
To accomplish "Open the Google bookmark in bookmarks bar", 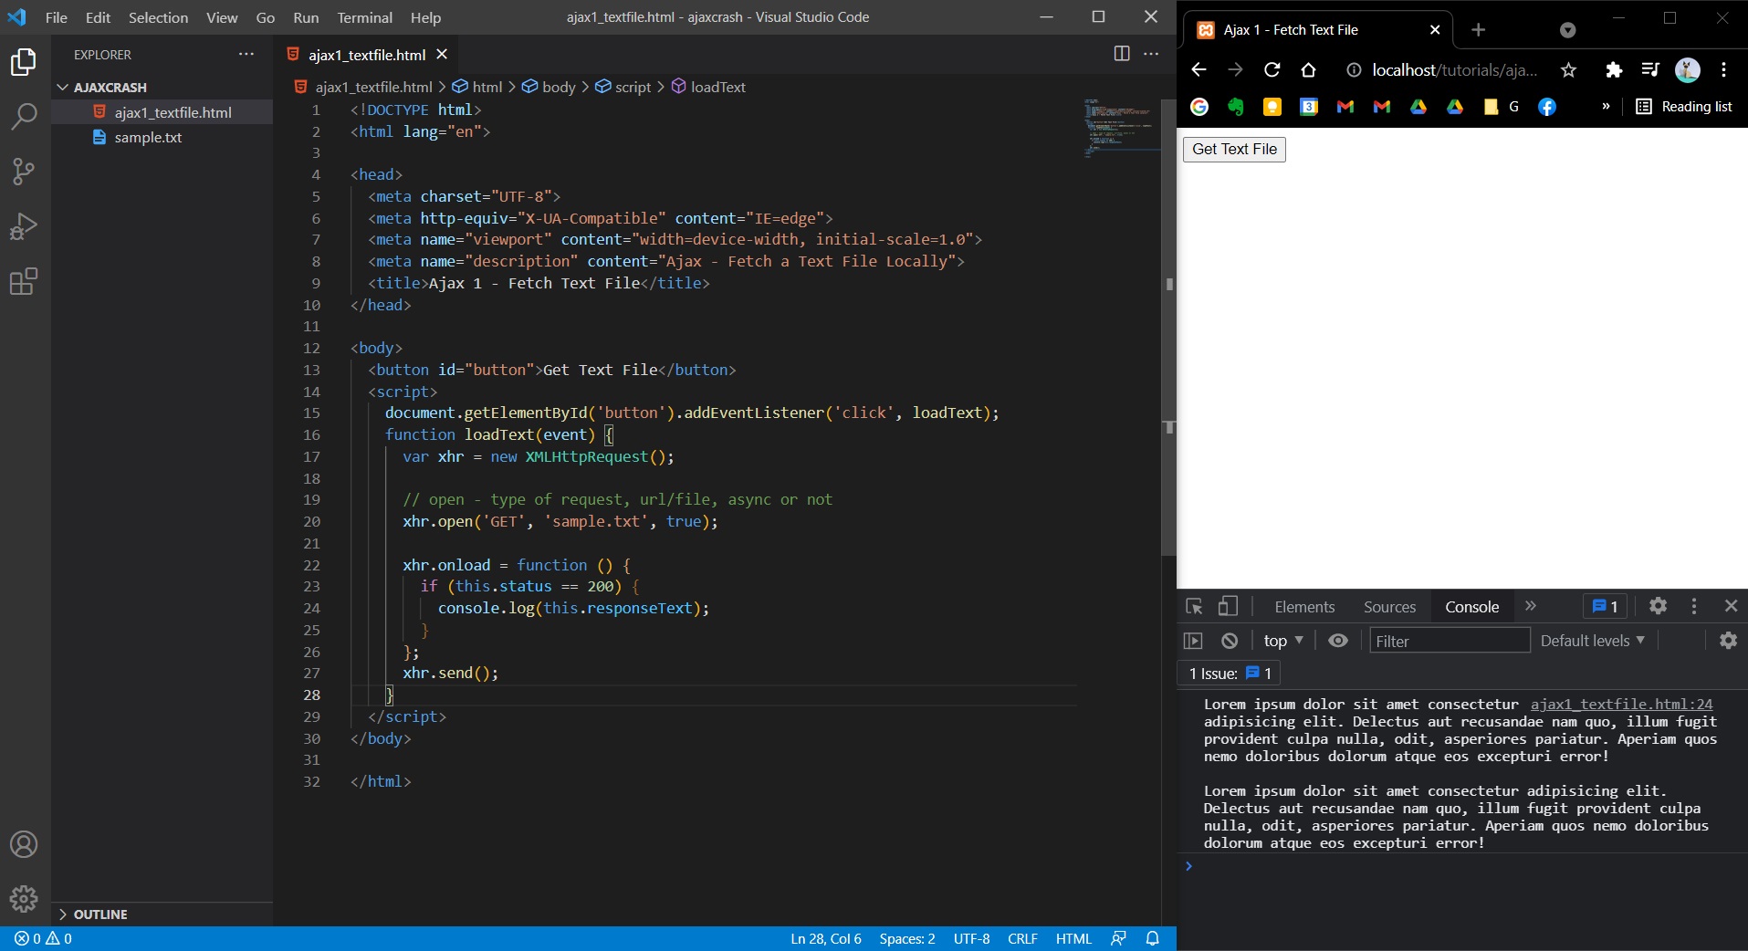I will pos(1199,107).
